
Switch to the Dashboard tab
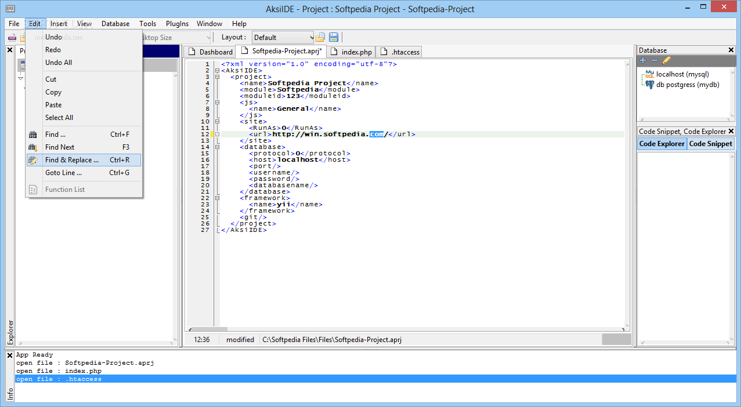(210, 52)
